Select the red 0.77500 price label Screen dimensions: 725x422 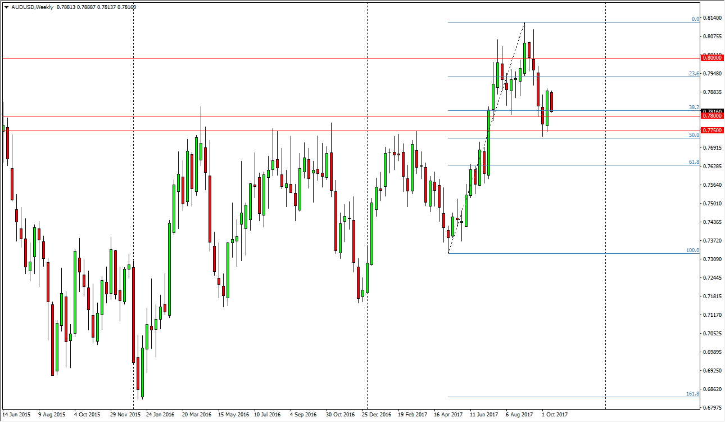tap(712, 130)
